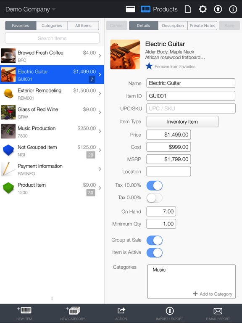242x323 pixels.
Task: Open the payment card icon in the top bar
Action: coord(131,9)
